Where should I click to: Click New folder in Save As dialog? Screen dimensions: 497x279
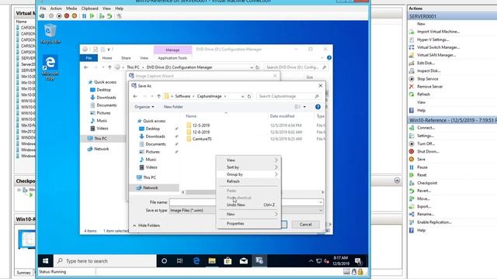[173, 107]
